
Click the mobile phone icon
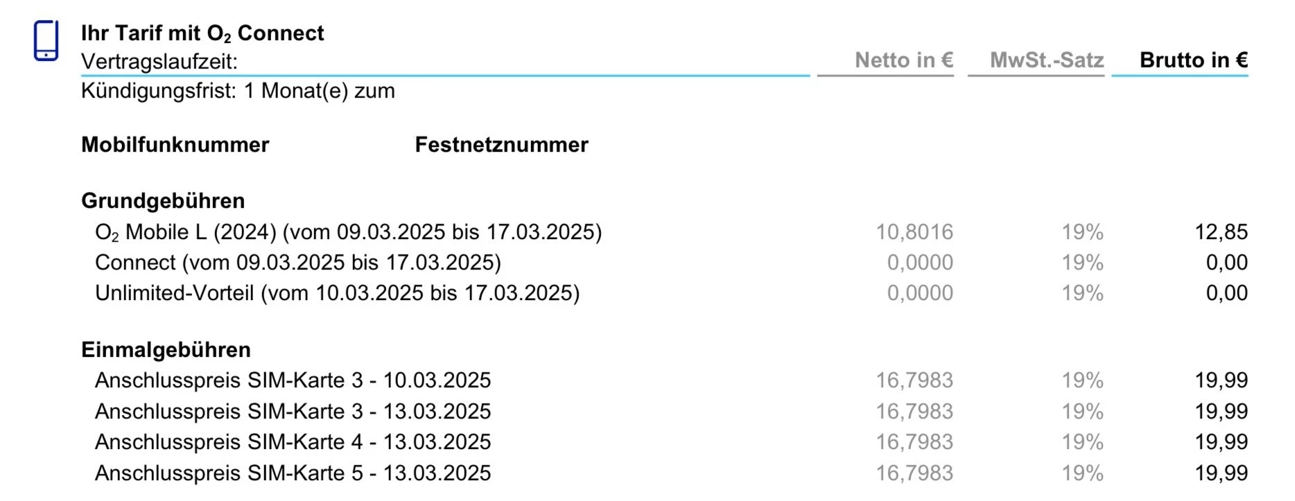[x=46, y=41]
